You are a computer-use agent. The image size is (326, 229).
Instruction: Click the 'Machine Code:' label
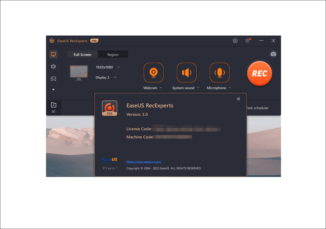[x=140, y=137]
